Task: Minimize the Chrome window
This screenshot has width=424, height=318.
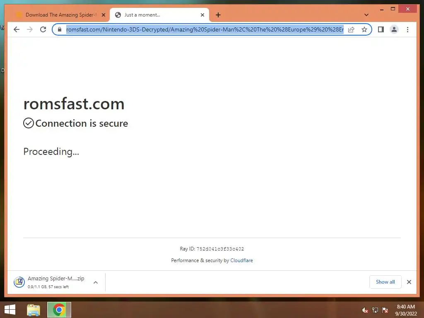Action: click(x=381, y=9)
